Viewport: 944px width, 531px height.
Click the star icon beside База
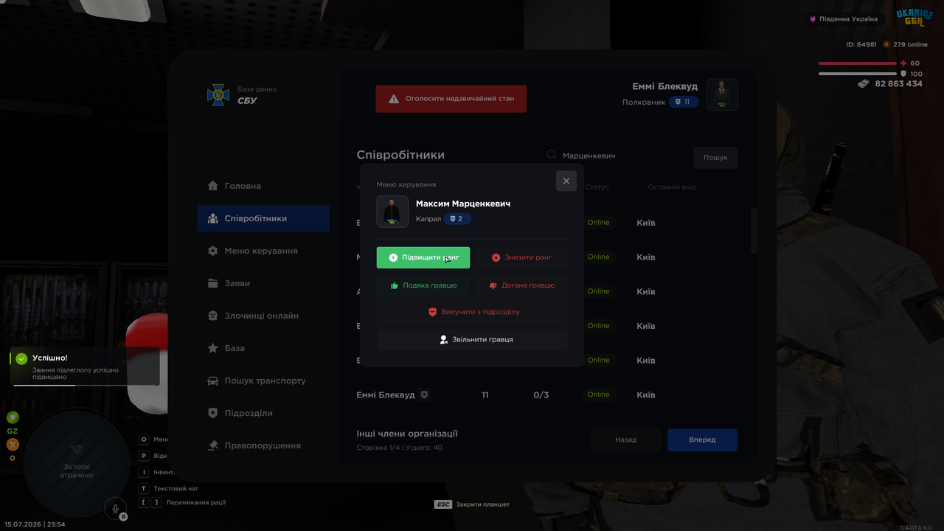(x=212, y=348)
